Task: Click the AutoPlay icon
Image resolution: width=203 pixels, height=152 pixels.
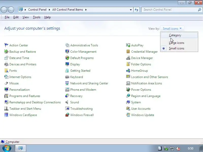Action: click(128, 45)
